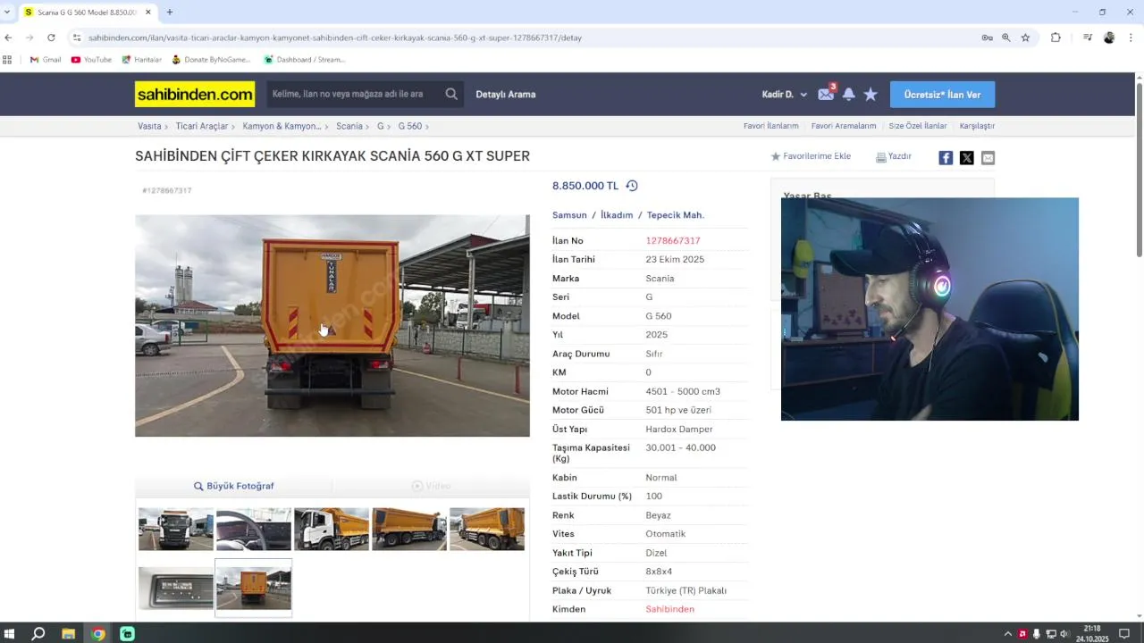Image resolution: width=1144 pixels, height=643 pixels.
Task: Open the tab search dropdown arrow
Action: 7,12
